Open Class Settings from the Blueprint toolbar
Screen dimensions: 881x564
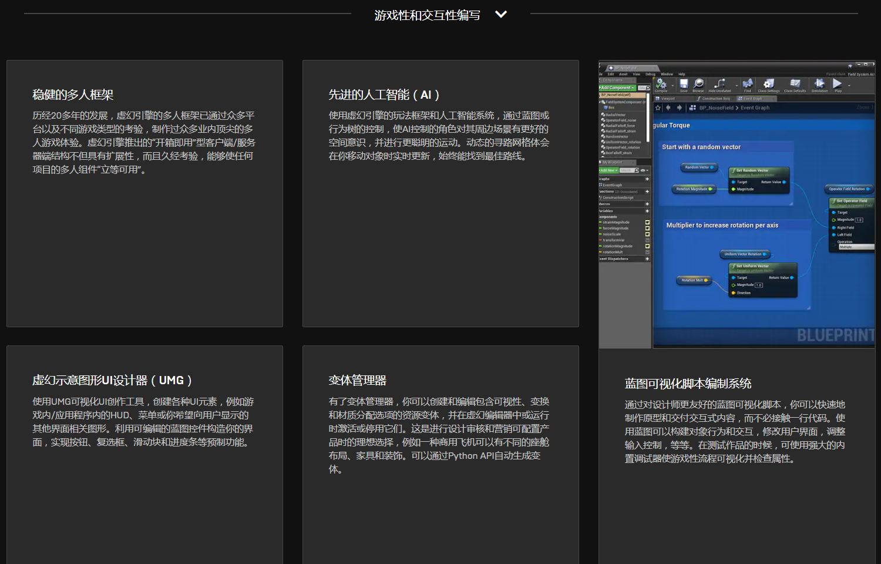point(769,84)
